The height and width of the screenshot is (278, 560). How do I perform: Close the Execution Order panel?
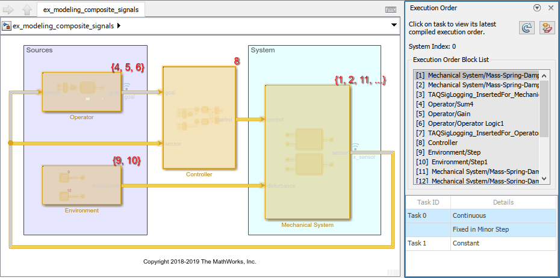551,8
